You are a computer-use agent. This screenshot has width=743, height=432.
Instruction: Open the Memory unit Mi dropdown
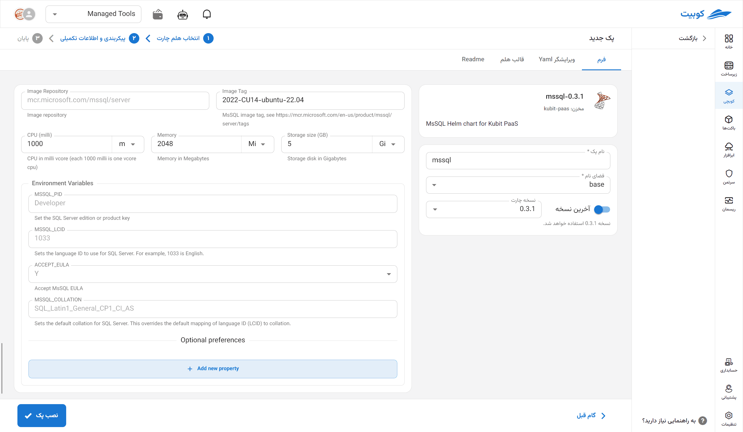coord(257,144)
